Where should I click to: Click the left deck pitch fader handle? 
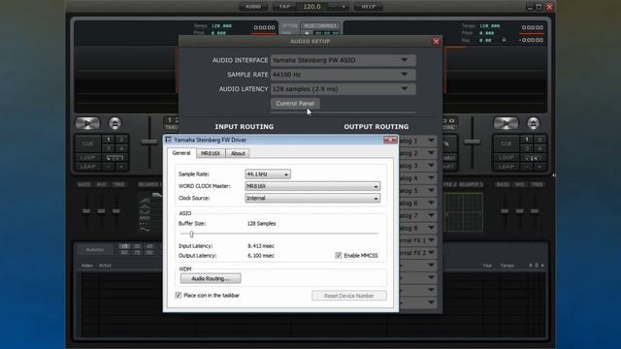pos(149,142)
